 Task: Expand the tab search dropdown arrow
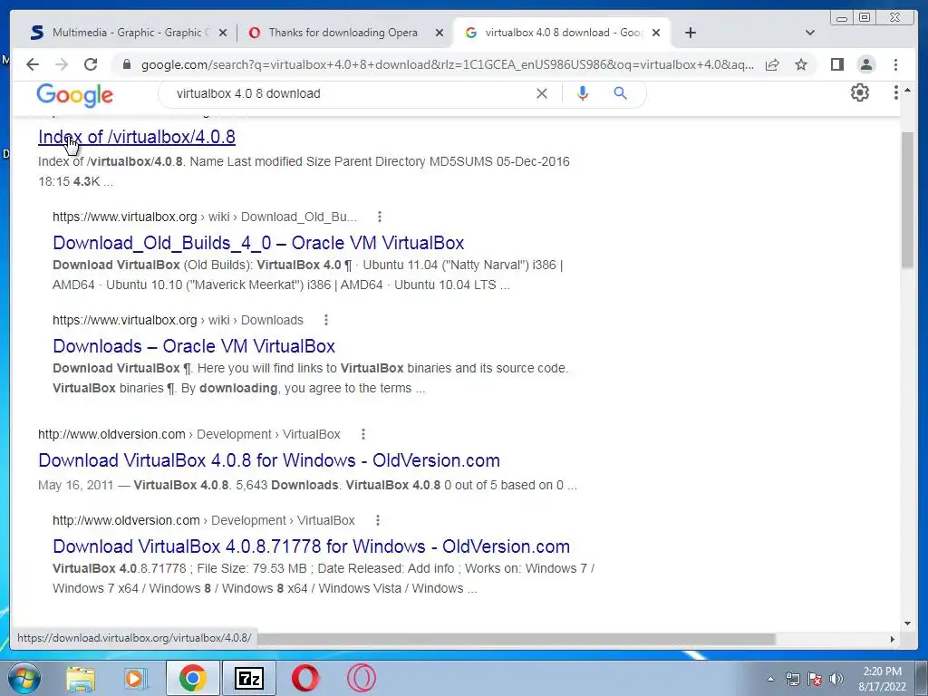(810, 33)
